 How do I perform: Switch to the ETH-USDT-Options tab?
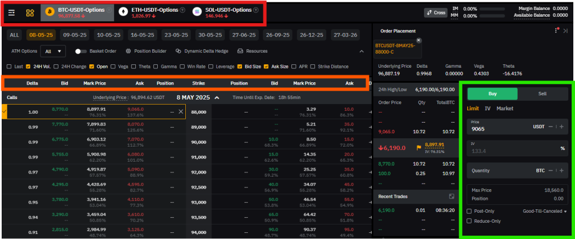click(x=151, y=13)
